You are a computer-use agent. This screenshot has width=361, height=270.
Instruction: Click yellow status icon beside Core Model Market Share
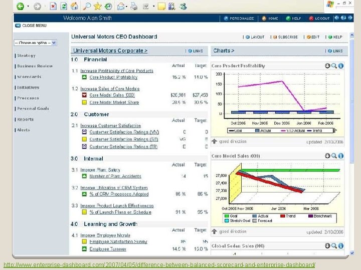(84, 102)
